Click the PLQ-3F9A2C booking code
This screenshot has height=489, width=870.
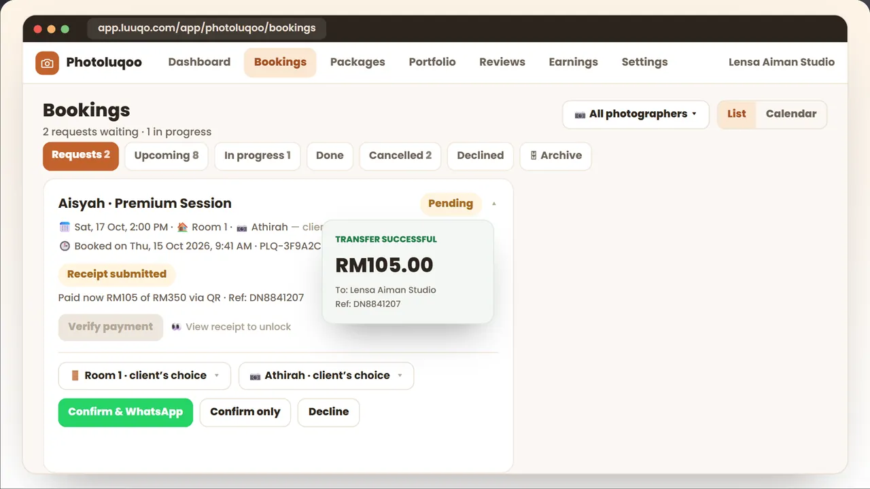point(290,247)
